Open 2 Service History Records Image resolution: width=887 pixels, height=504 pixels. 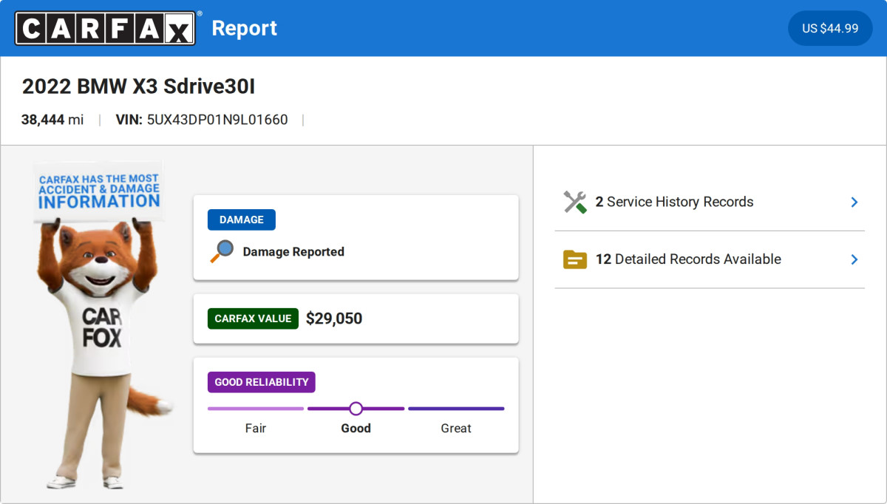point(710,202)
